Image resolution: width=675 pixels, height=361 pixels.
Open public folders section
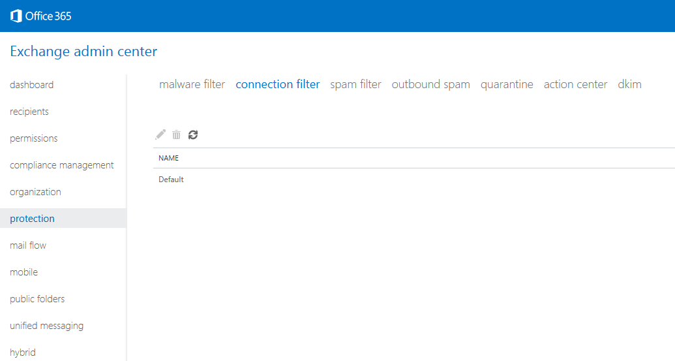click(37, 299)
